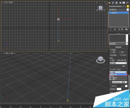The image size is (130, 108).
Task: Select 光度学 Web from distribution list
Action: tap(118, 74)
